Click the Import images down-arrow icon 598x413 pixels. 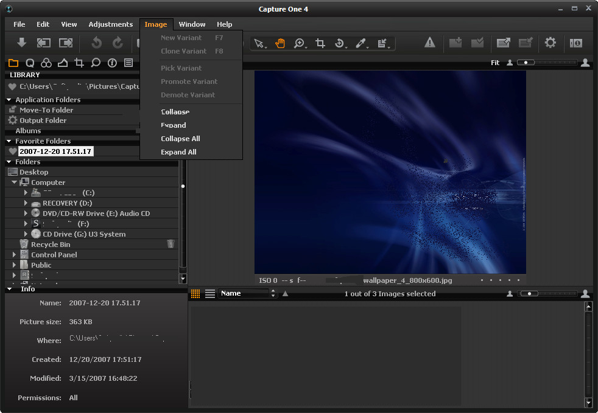21,43
